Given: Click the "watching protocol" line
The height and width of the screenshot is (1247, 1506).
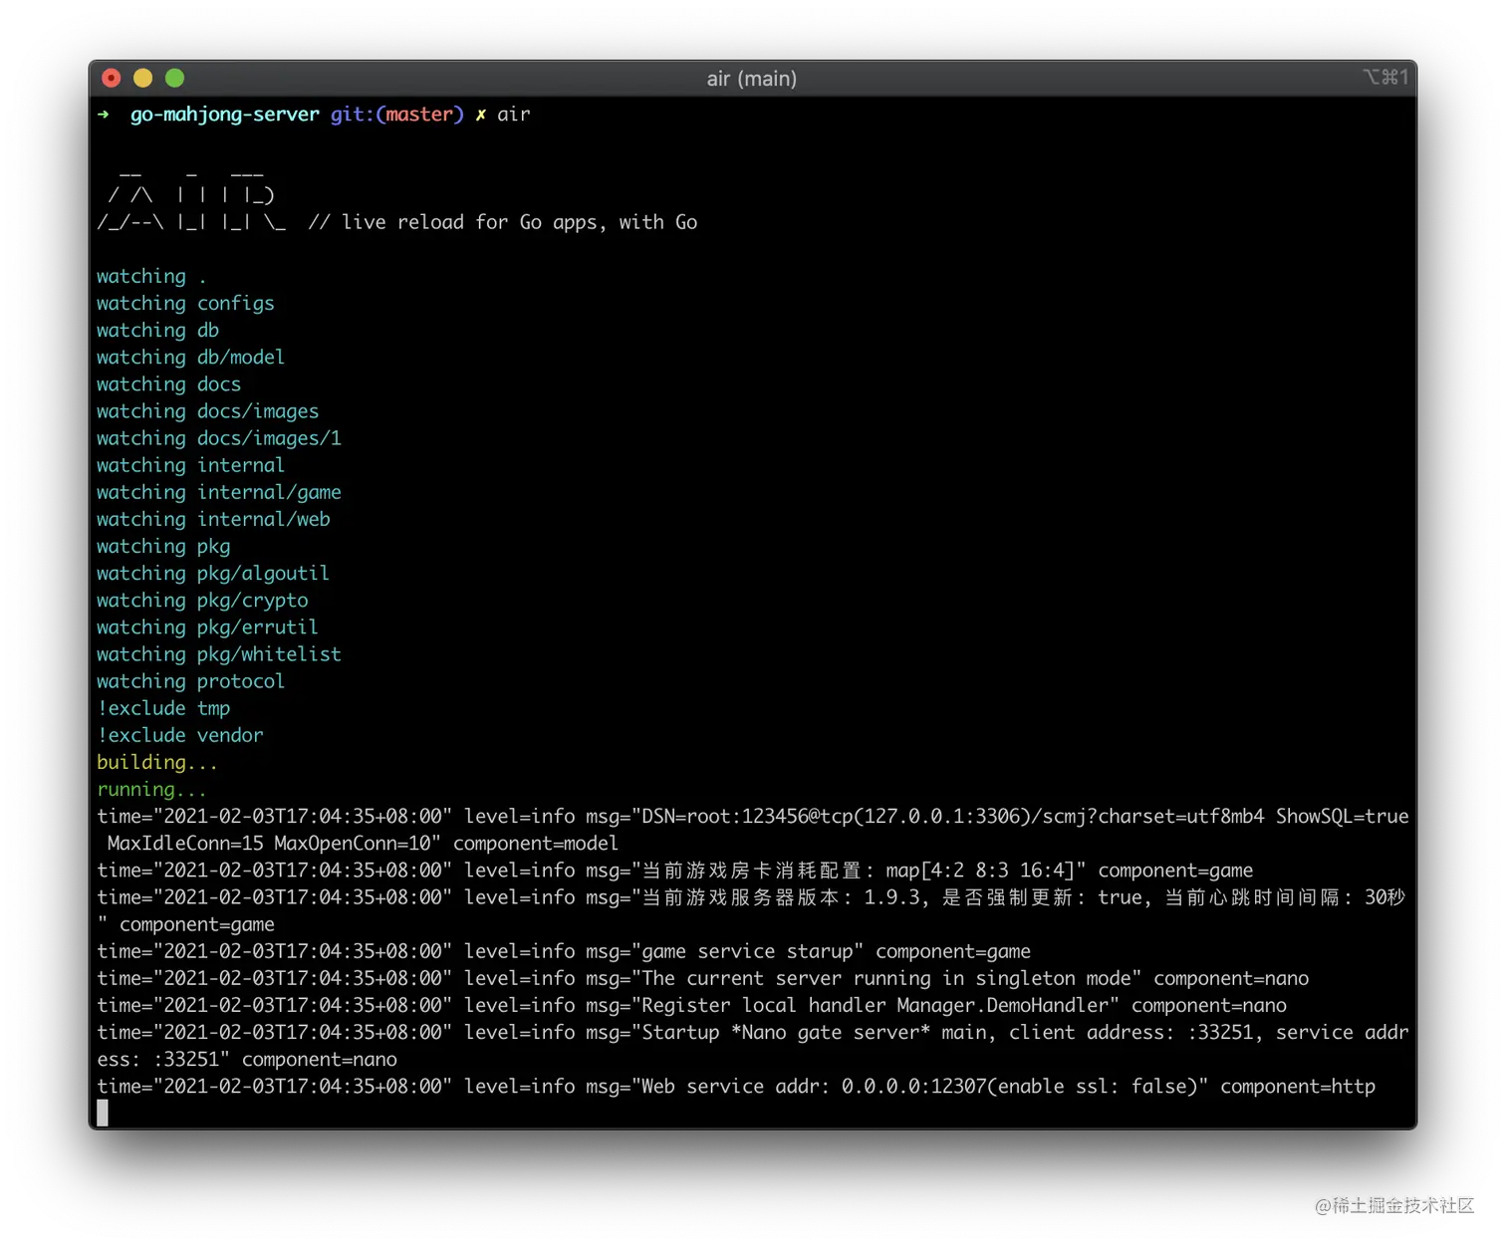Looking at the screenshot, I should click(x=191, y=680).
